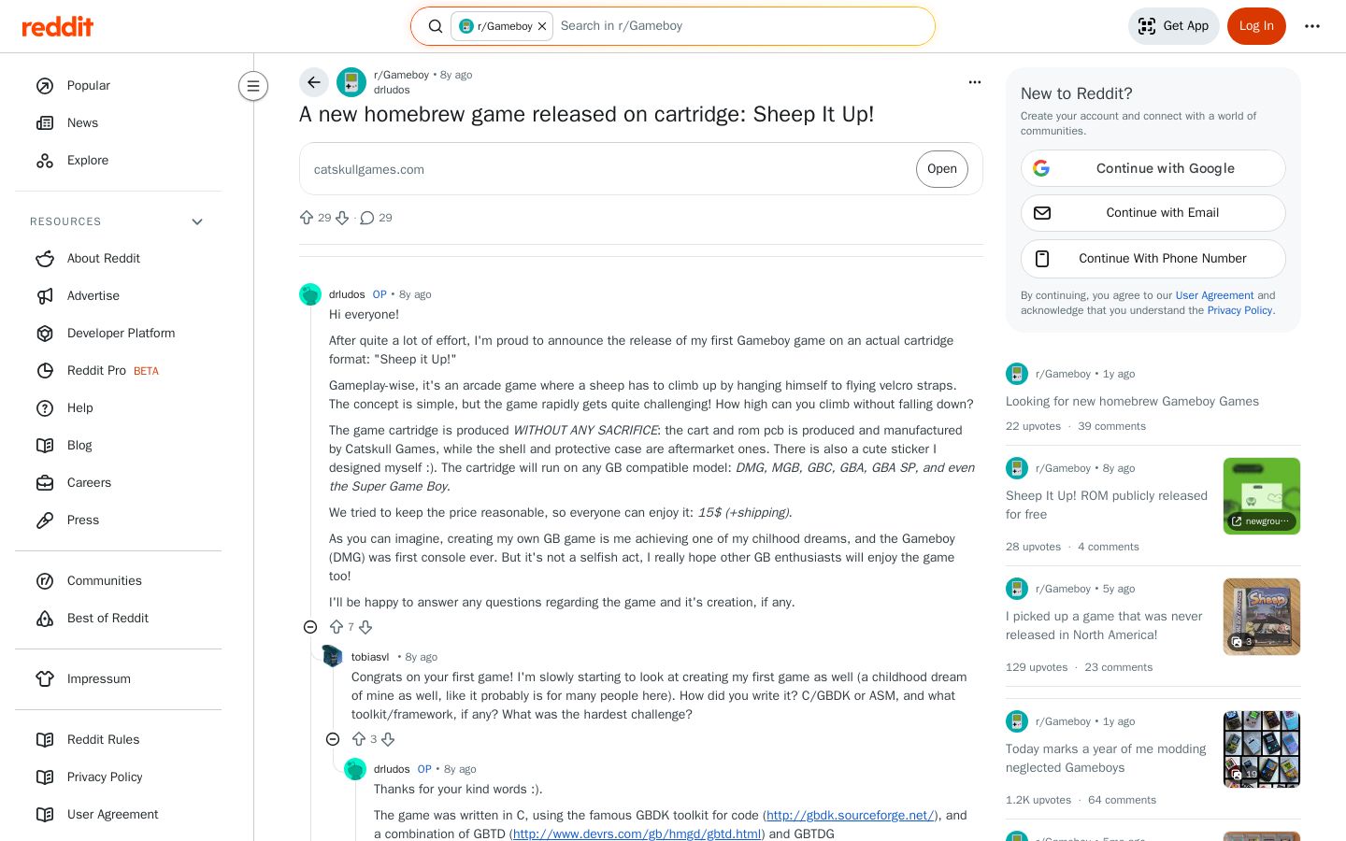Upvote the Sheep It Up post
Image resolution: width=1346 pixels, height=841 pixels.
pos(307,218)
